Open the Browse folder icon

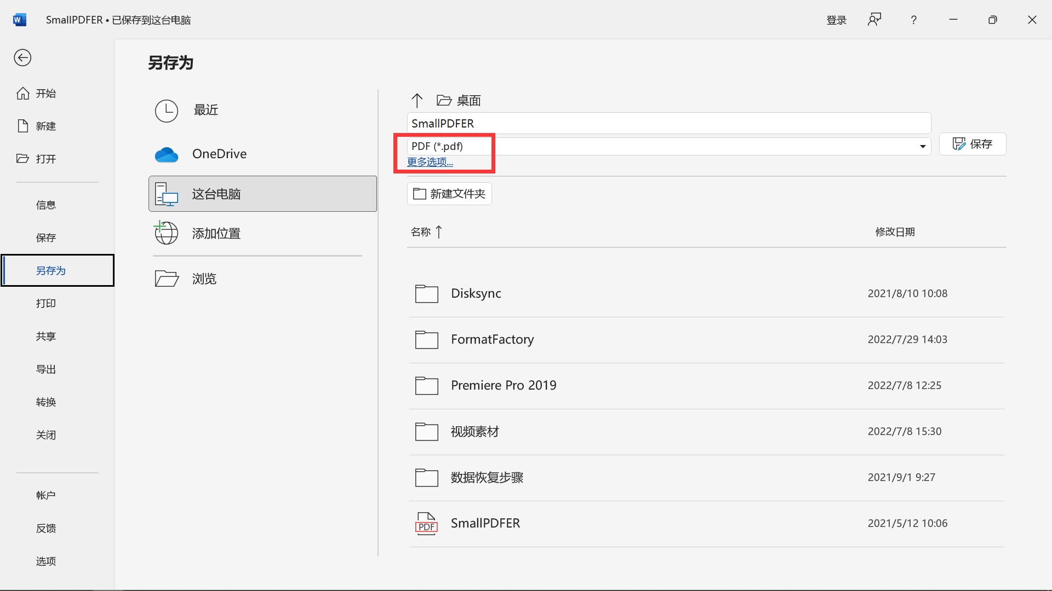click(166, 279)
